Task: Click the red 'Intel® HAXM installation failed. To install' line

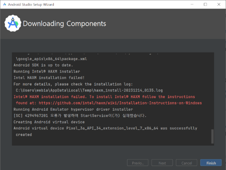Action: tap(104, 97)
